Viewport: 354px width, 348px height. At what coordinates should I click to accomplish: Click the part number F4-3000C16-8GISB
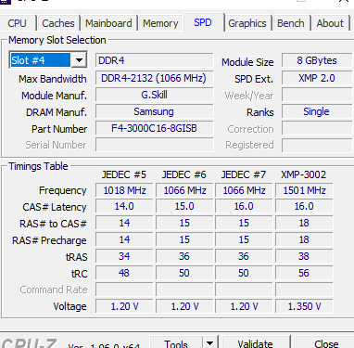154,128
